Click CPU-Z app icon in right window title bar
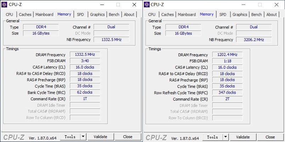The image size is (285, 142). coord(146,5)
